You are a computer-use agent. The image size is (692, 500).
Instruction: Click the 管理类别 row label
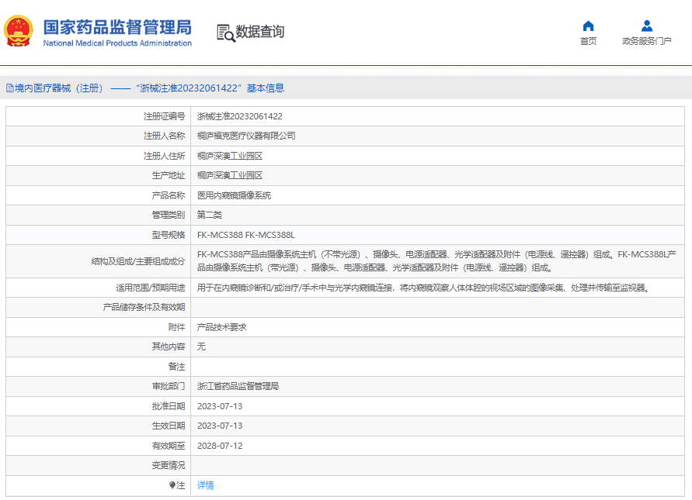[x=169, y=215]
